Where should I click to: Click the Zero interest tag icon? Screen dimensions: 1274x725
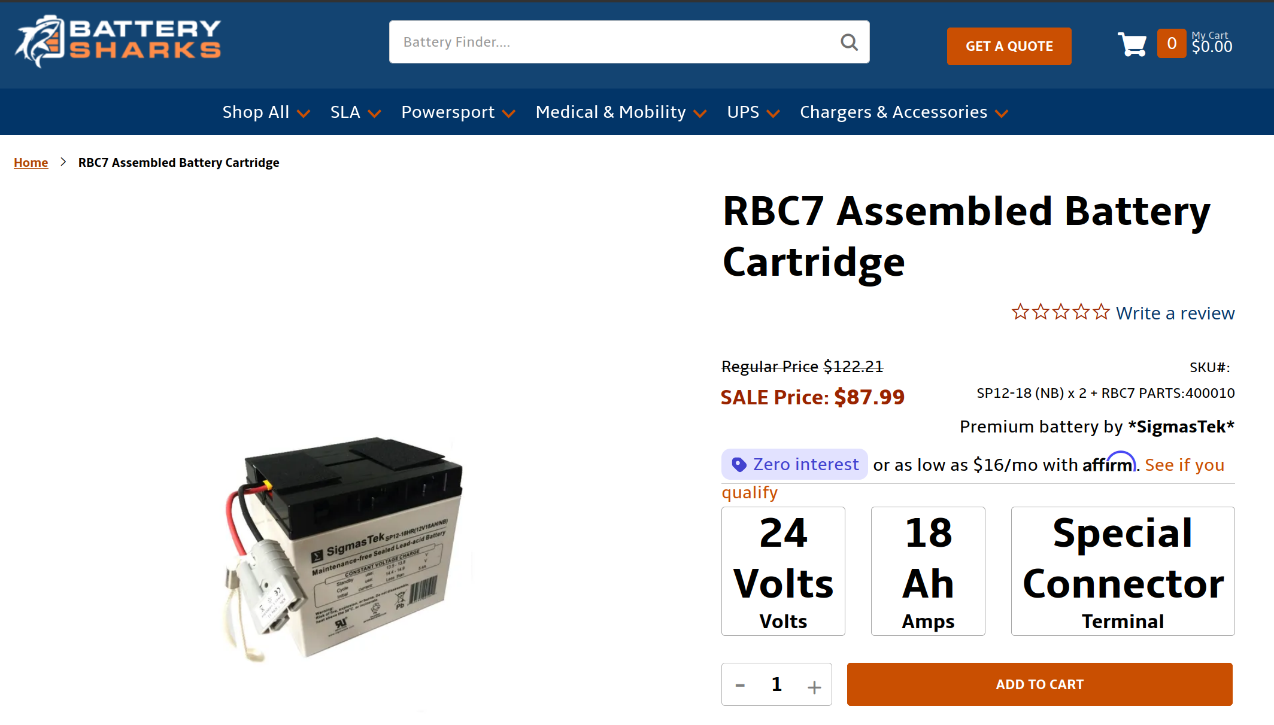pyautogui.click(x=739, y=465)
